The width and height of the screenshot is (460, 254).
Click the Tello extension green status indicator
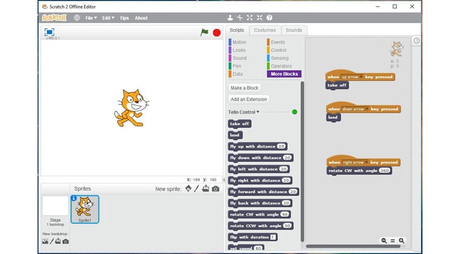tap(294, 112)
